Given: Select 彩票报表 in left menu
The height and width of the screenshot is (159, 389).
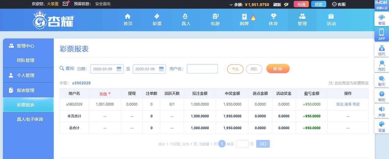Looking at the screenshot, I should (x=28, y=105).
